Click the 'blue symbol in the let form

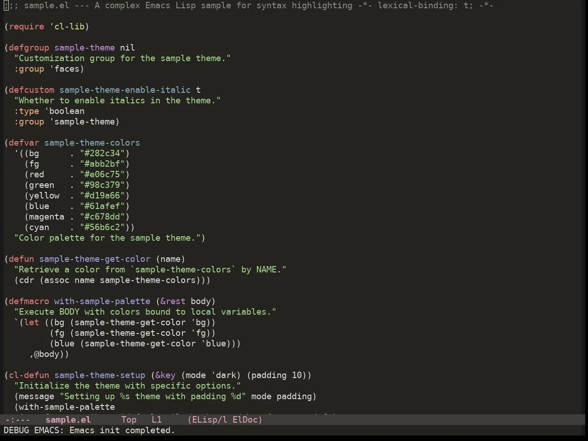coord(214,344)
